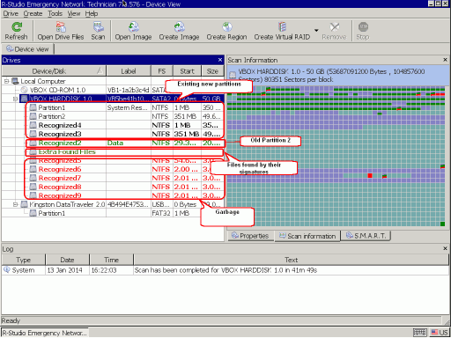Open the Create menu
Screen dimensions: 451x338
pos(33,13)
